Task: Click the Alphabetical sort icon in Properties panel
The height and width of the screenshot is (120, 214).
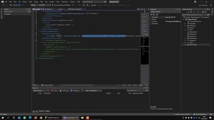Action: [x=154, y=15]
